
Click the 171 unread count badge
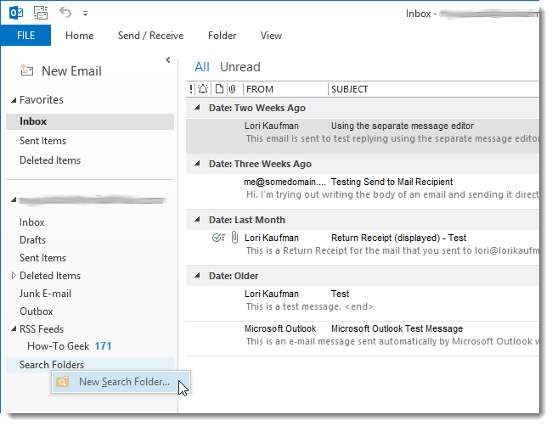pos(103,346)
